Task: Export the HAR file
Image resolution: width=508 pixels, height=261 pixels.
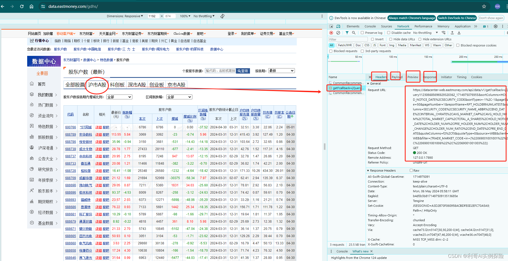Action: (459, 33)
